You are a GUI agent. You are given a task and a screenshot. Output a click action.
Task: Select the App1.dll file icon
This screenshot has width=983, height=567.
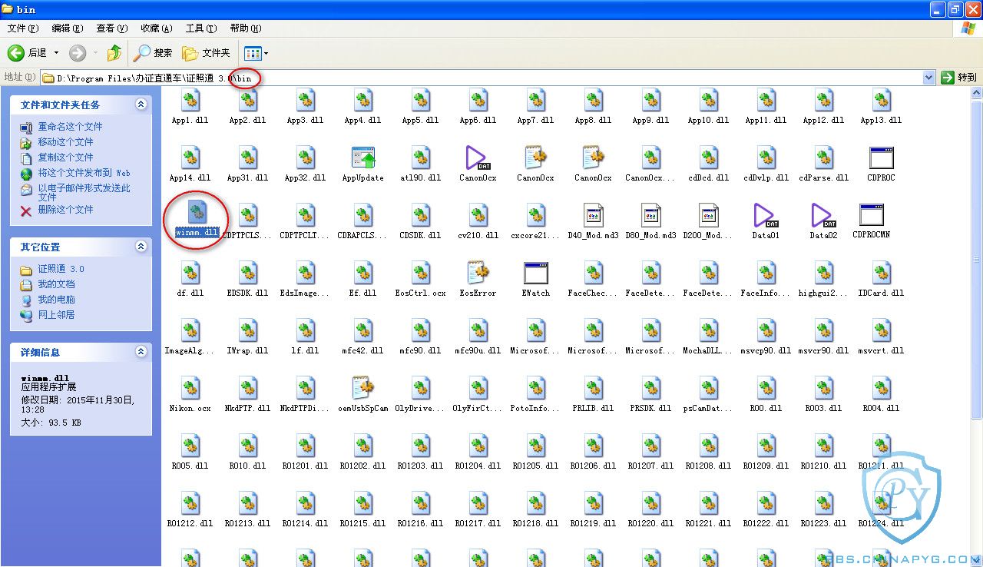tap(190, 100)
